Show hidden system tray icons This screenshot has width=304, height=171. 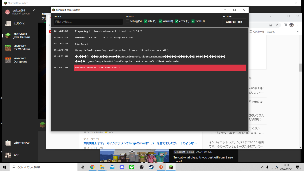pyautogui.click(x=262, y=167)
